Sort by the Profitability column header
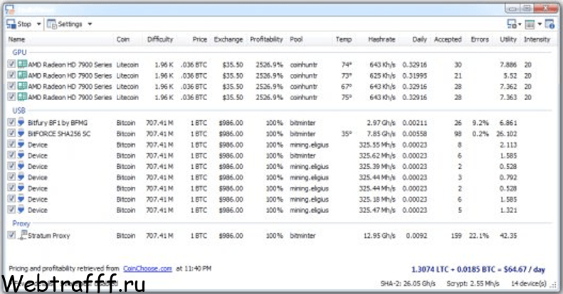Viewport: 563px width, 294px height. click(266, 39)
